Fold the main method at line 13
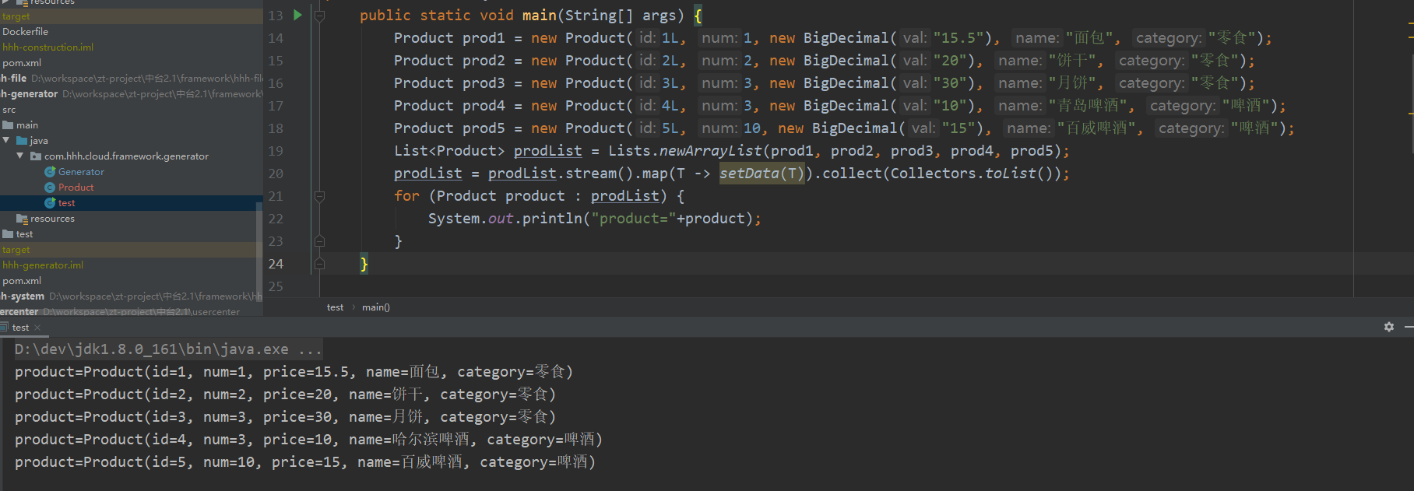The height and width of the screenshot is (491, 1414). click(x=319, y=15)
